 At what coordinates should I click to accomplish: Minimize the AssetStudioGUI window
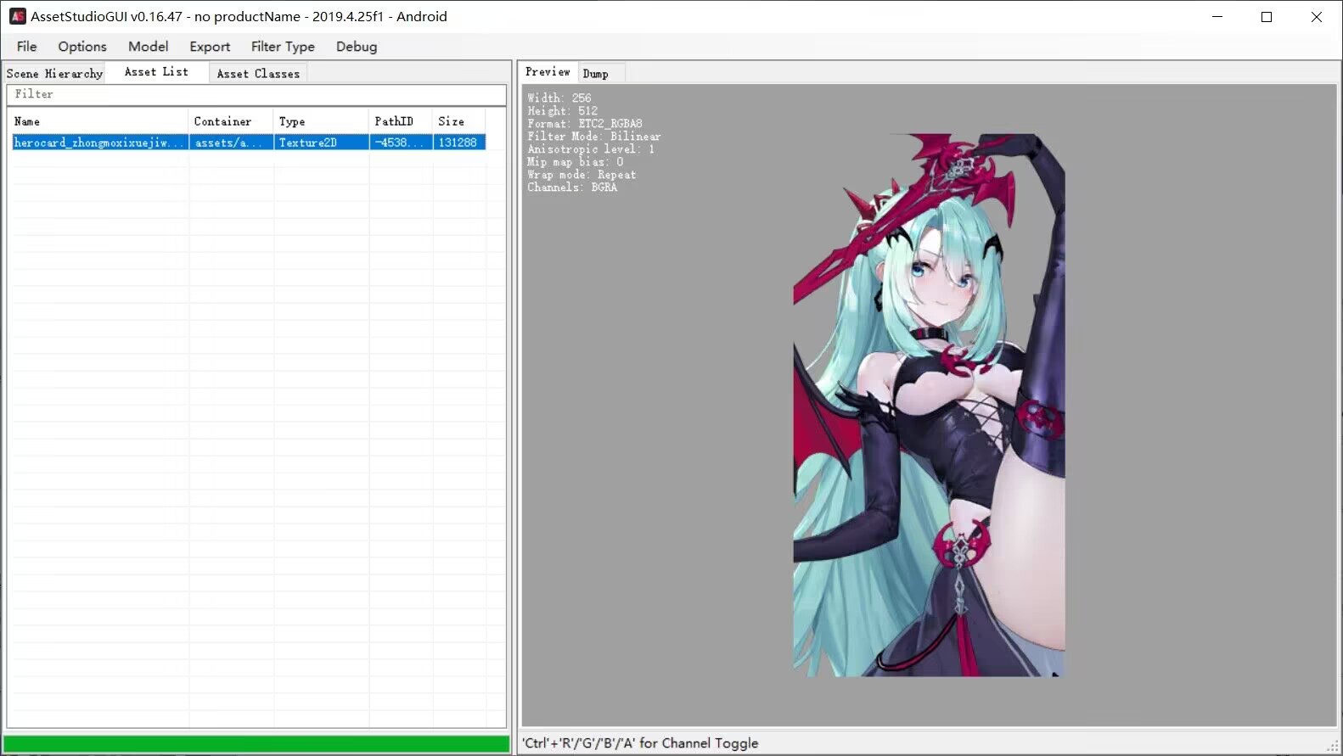point(1217,16)
